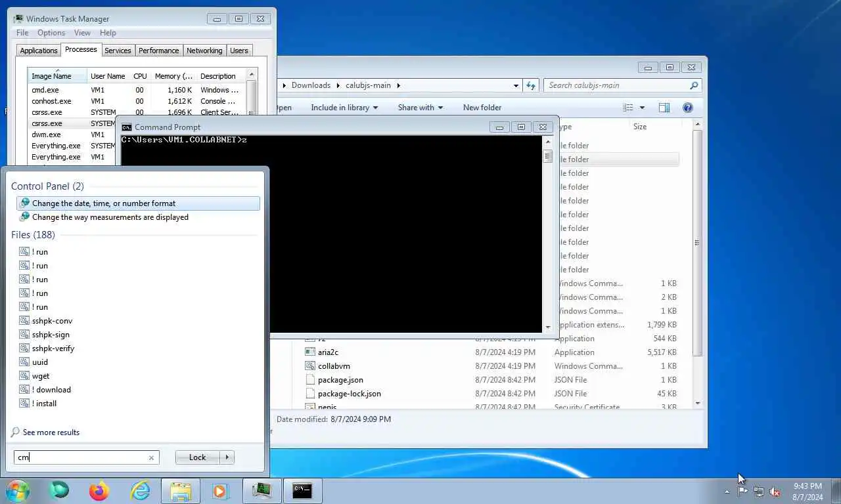Switch to Task Manager via taskbar icon
841x504 pixels.
(261, 491)
